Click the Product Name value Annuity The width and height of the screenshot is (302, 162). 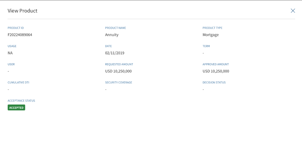[112, 35]
